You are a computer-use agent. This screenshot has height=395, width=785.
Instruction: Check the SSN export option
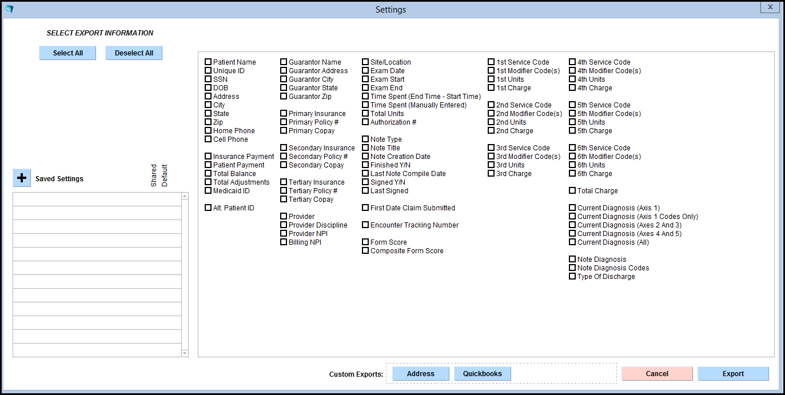(x=208, y=79)
